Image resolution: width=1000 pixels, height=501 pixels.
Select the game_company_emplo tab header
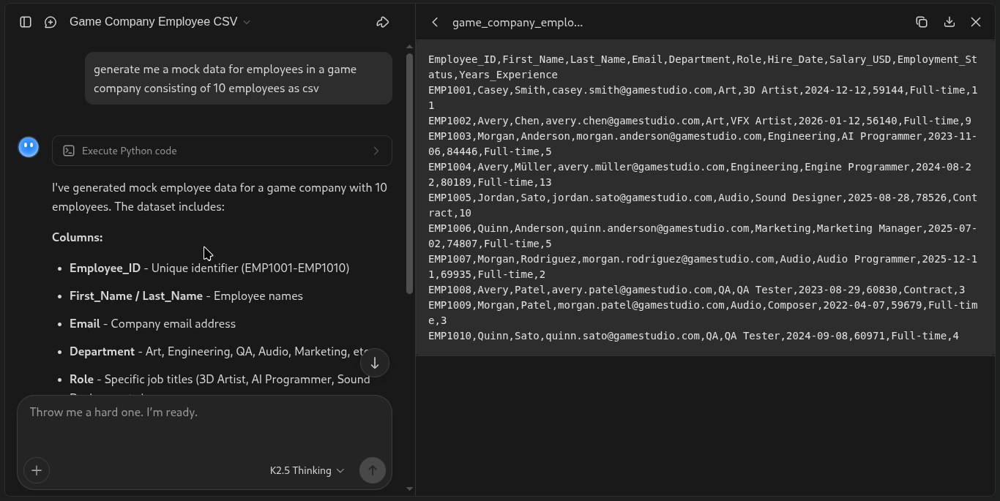coord(518,23)
